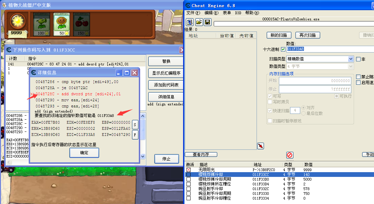Activate the 樱桃炸弹所在槽位 entry checkbox

[x=189, y=184]
